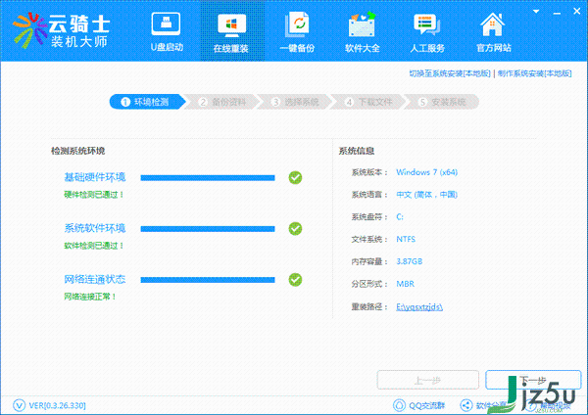
Task: Click the NTFS file system value
Action: [406, 239]
